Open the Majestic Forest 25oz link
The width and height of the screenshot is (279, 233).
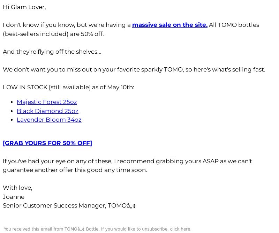click(47, 102)
